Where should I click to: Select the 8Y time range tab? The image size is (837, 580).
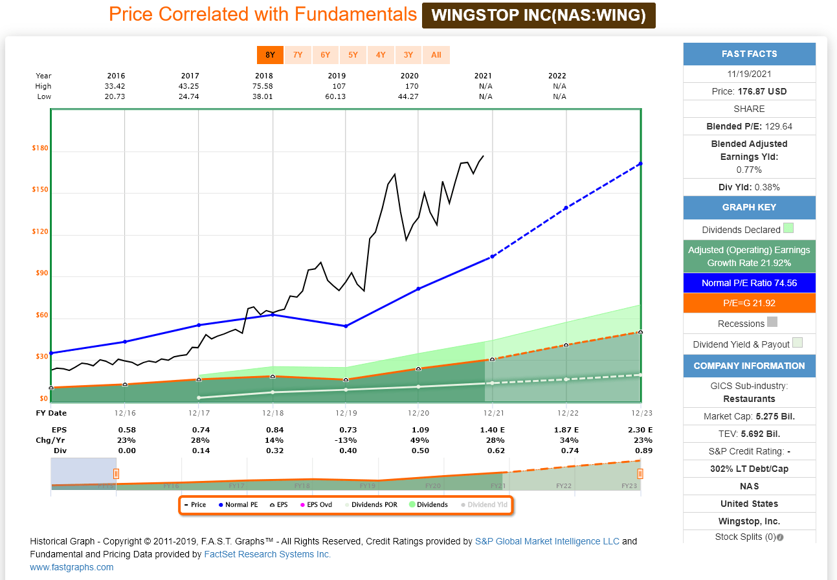point(270,55)
